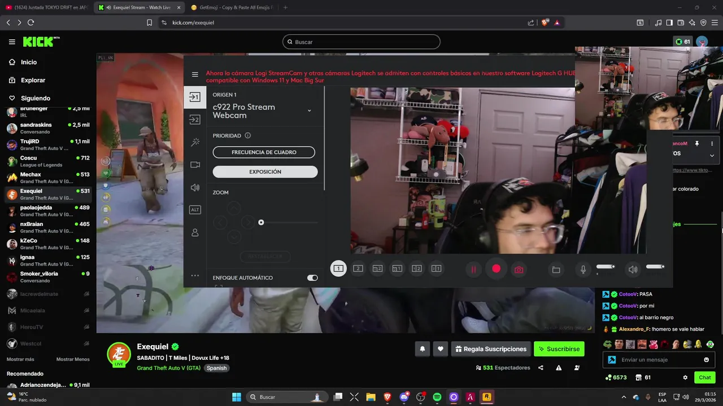Click Mostrar Menos link

click(73, 359)
